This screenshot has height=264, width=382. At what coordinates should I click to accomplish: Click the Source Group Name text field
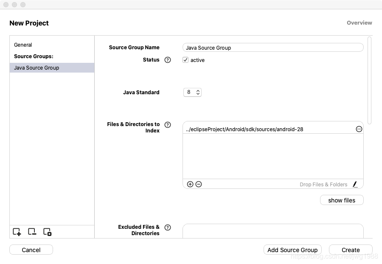click(273, 48)
